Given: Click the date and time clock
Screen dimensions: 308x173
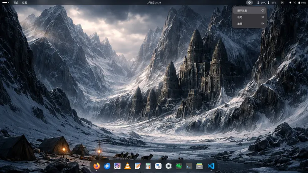Looking at the screenshot, I should [x=154, y=2].
